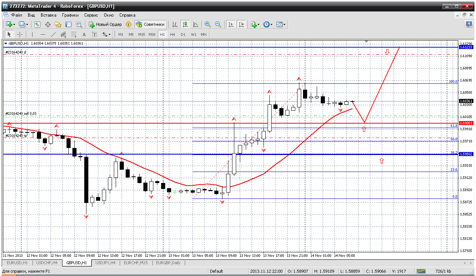
Task: Click the chart shift triangle marker
Action: pos(367,41)
